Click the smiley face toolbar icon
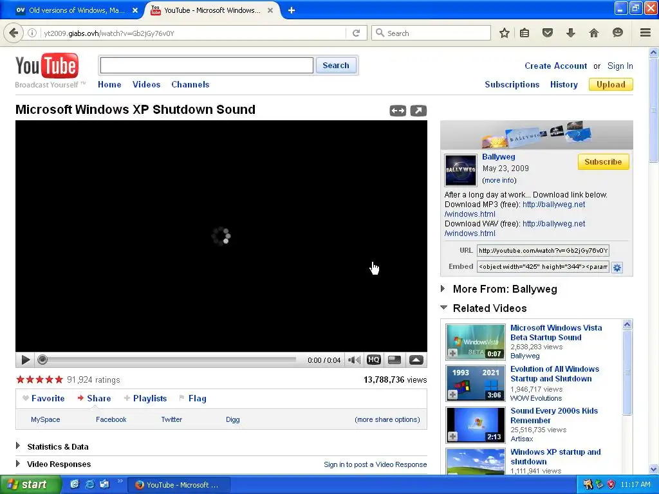Viewport: 659px width, 494px height. point(617,33)
